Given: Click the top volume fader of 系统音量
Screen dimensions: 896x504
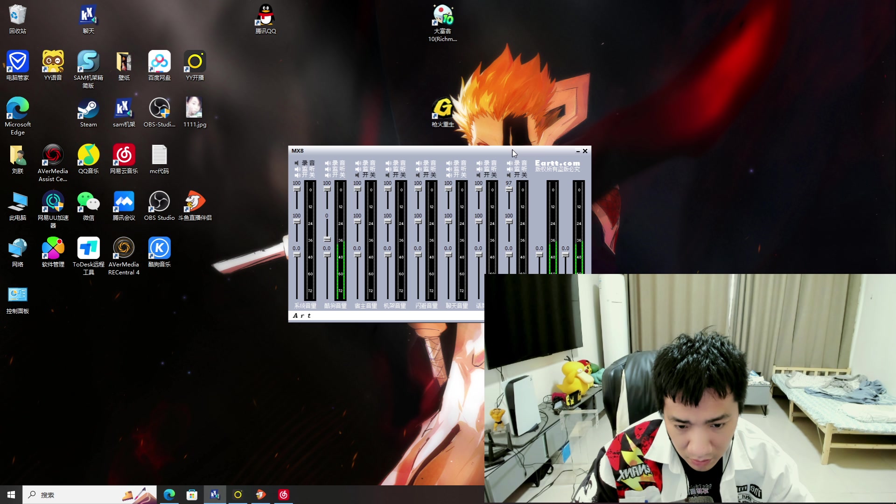Looking at the screenshot, I should [x=297, y=189].
